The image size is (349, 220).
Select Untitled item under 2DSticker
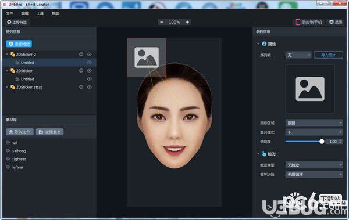pos(27,79)
